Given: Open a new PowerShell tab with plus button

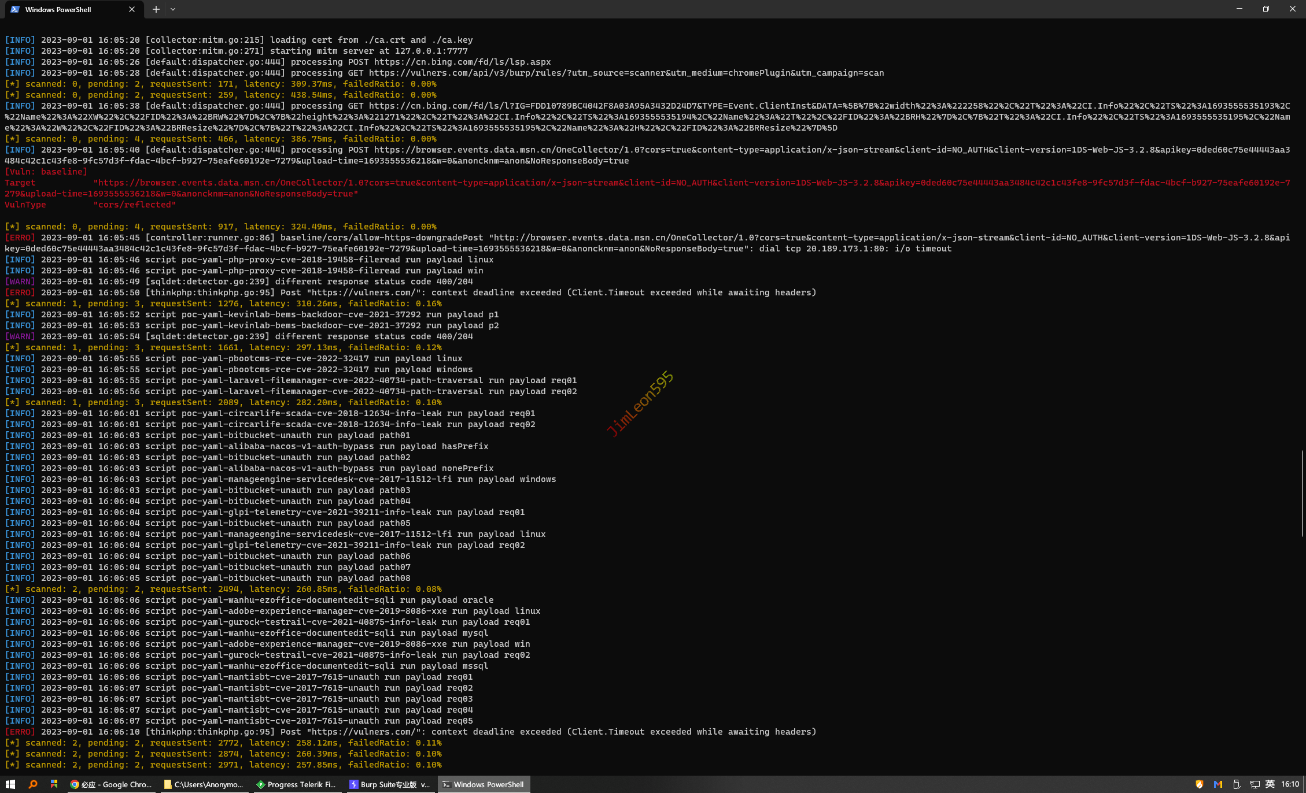Looking at the screenshot, I should [x=156, y=9].
